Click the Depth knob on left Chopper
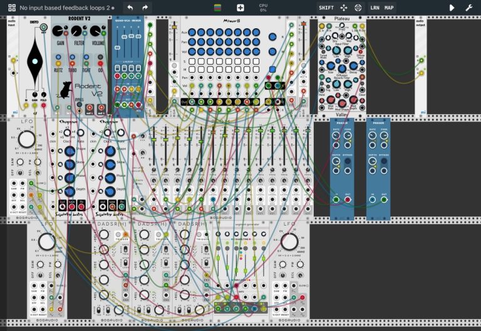 [x=70, y=191]
